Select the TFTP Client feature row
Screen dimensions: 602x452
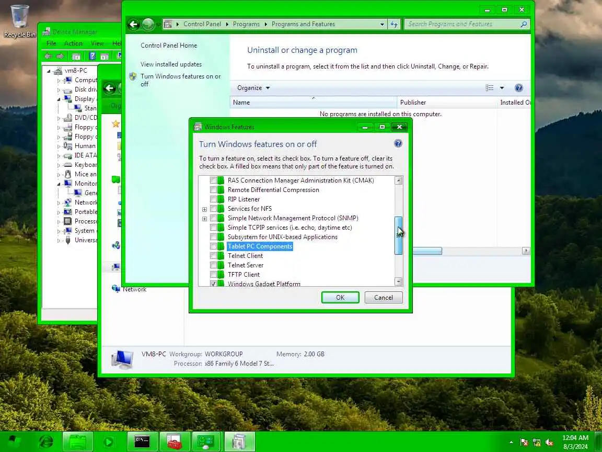[x=244, y=275]
